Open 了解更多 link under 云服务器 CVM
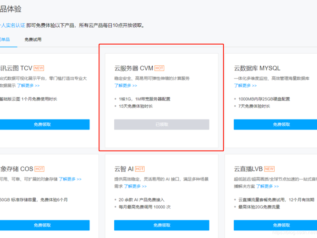 (126, 86)
